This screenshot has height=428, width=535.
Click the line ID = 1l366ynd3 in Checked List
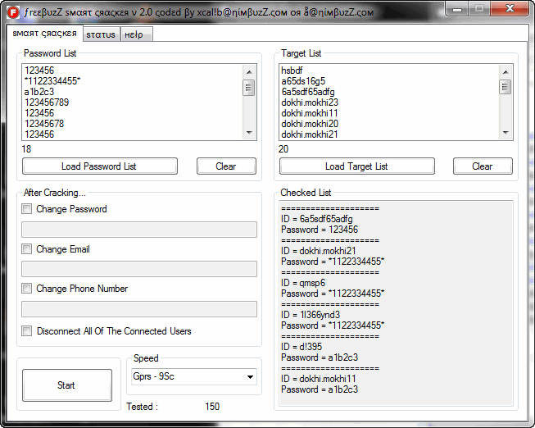pos(311,315)
